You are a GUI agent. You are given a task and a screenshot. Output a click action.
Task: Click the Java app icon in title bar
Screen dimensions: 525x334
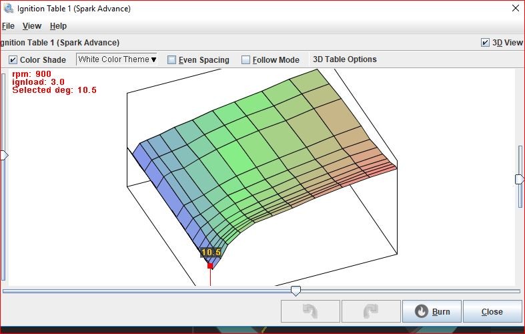7,9
